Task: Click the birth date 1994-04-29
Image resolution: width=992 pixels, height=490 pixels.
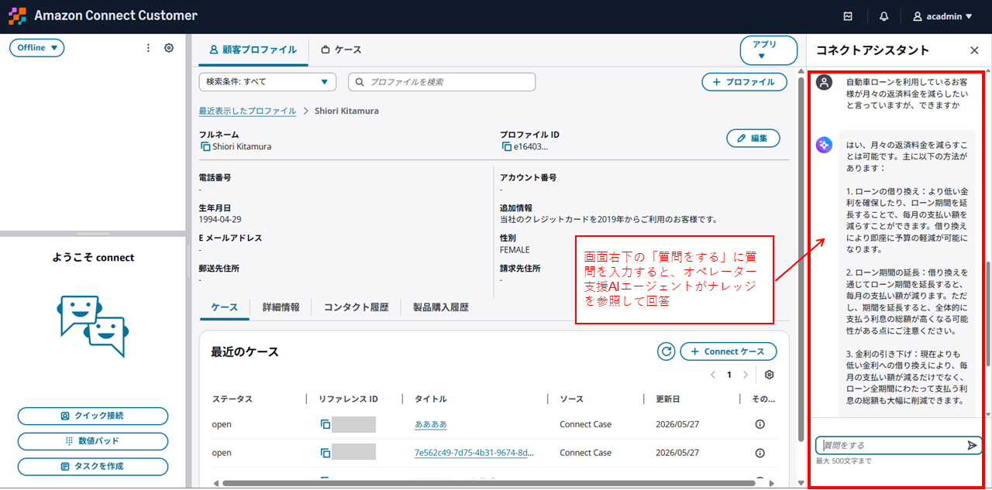Action: coord(220,219)
